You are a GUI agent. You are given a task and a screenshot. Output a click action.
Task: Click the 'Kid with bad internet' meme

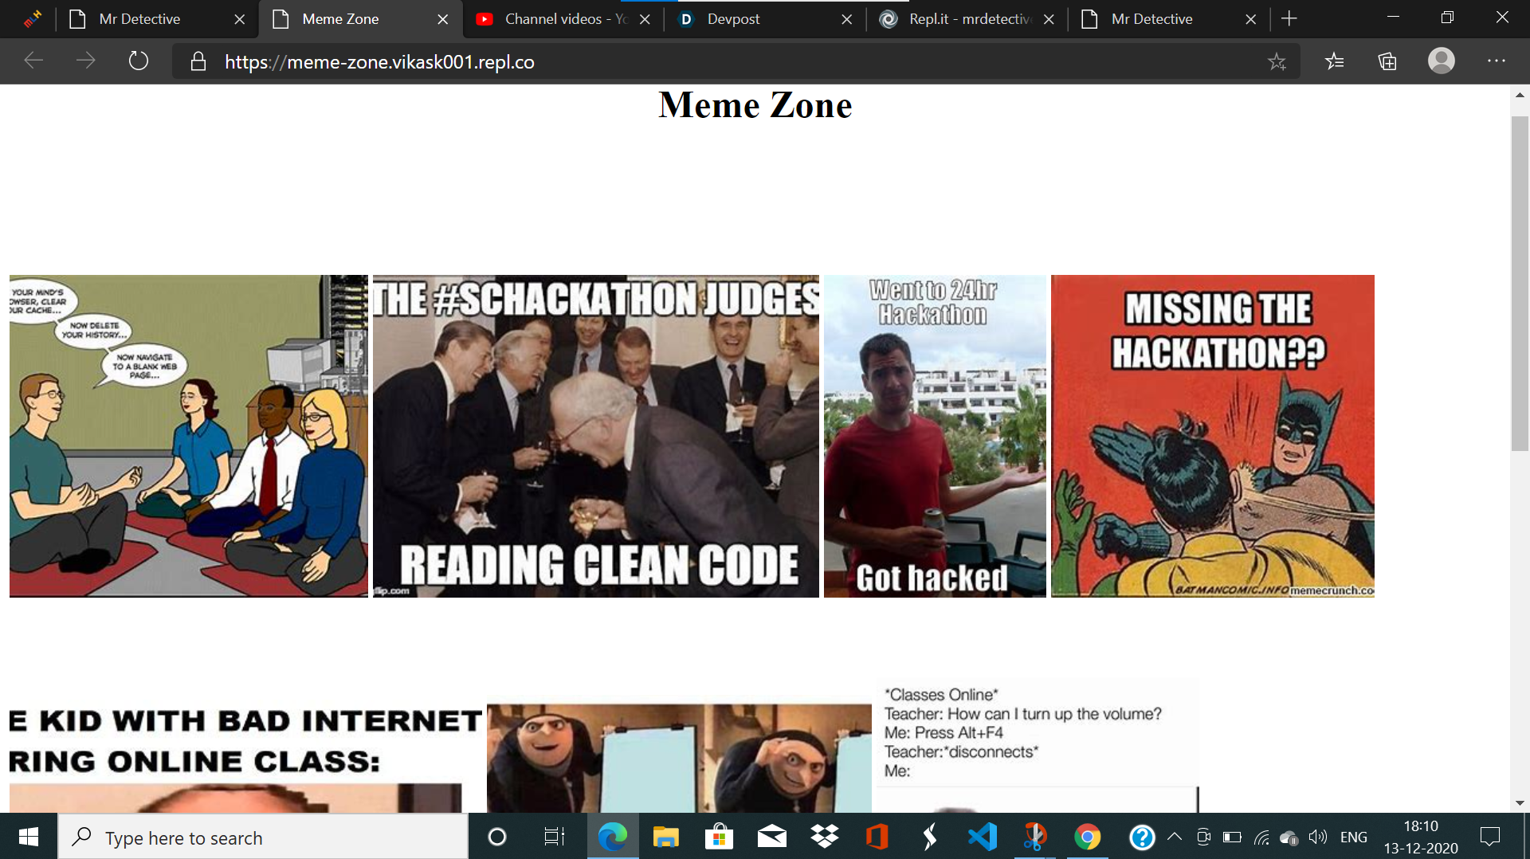click(245, 757)
